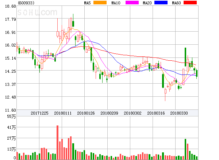
Task: Click the 18.68 price axis label
Action: (11, 6)
